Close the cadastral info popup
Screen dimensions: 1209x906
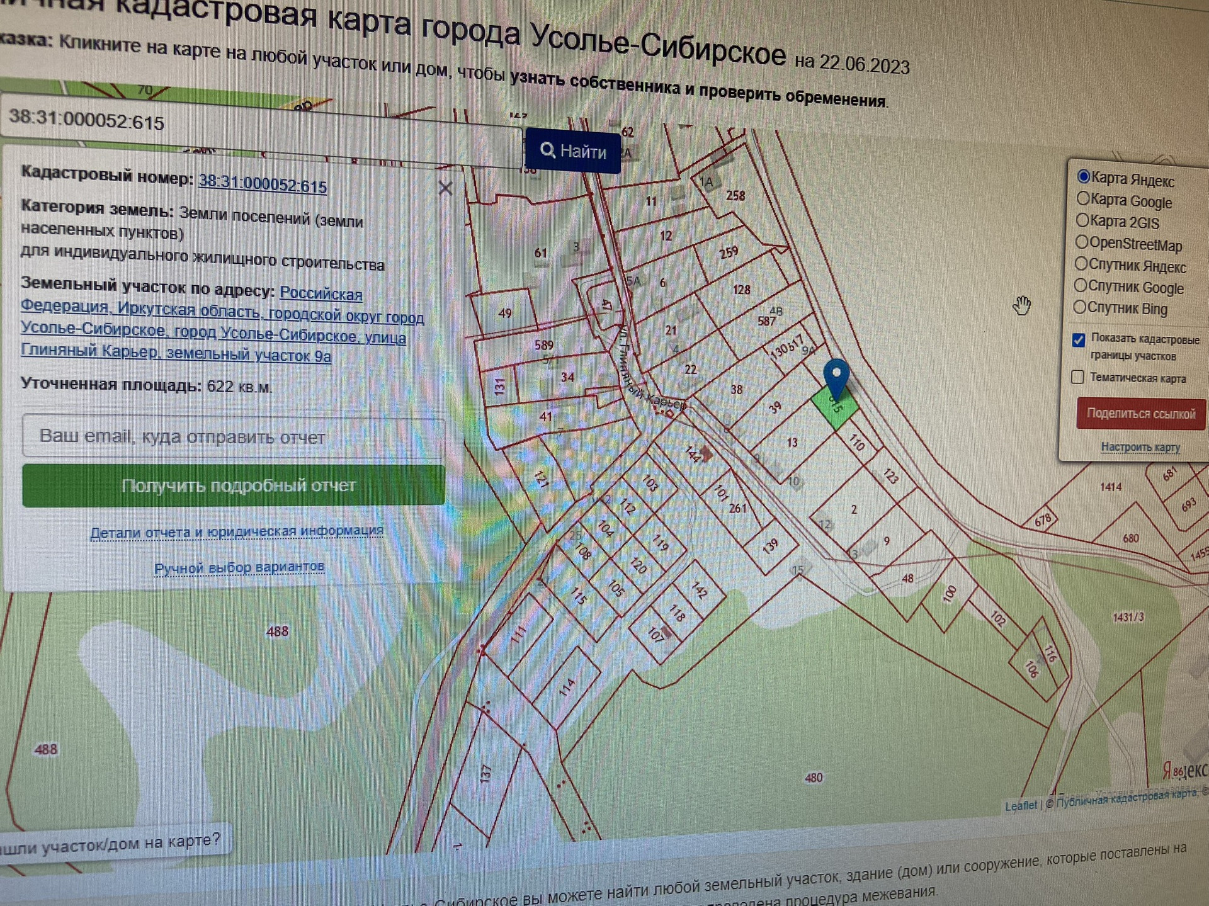tap(445, 188)
